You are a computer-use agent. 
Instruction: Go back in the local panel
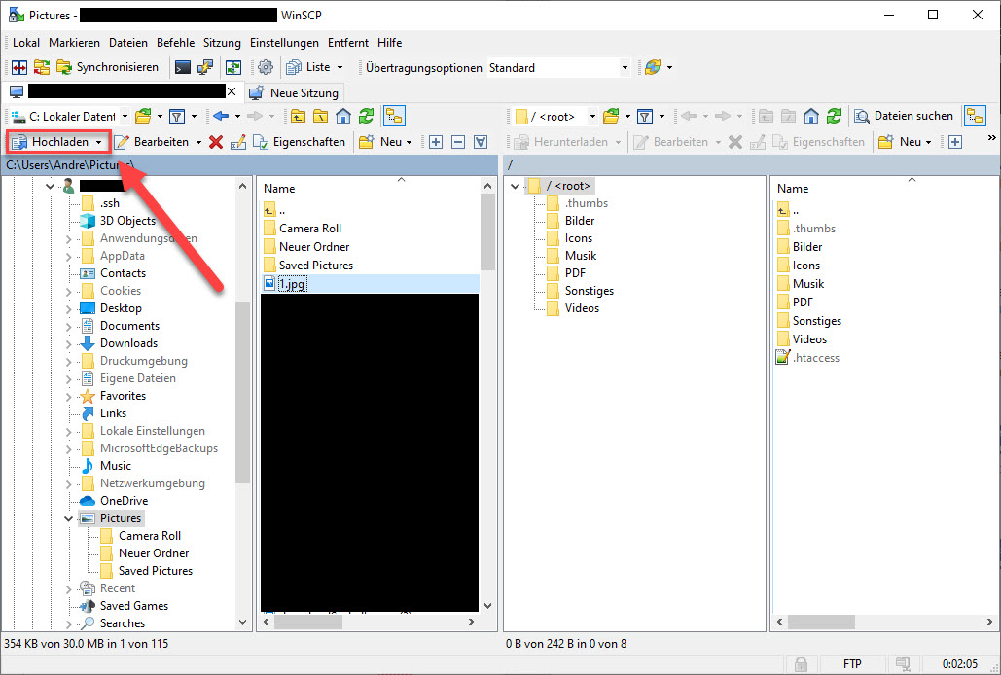tap(221, 116)
